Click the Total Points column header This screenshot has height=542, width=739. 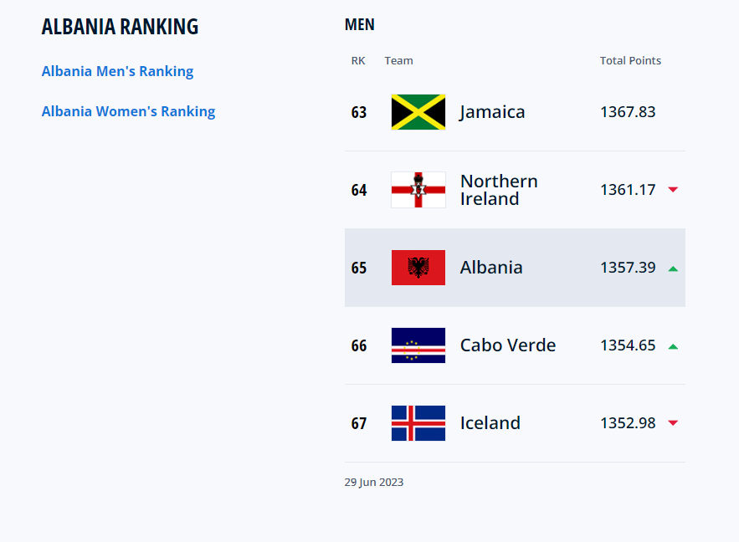(630, 60)
